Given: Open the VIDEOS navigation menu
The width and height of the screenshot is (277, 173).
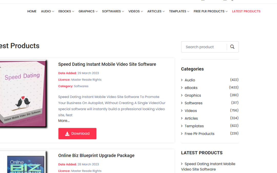Looking at the screenshot, I should (134, 11).
